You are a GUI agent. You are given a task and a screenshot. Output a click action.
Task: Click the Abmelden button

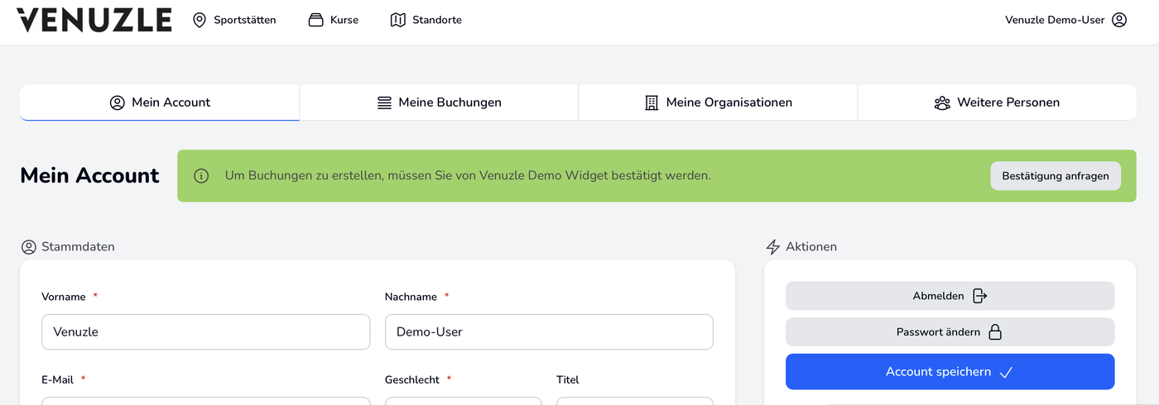(950, 296)
